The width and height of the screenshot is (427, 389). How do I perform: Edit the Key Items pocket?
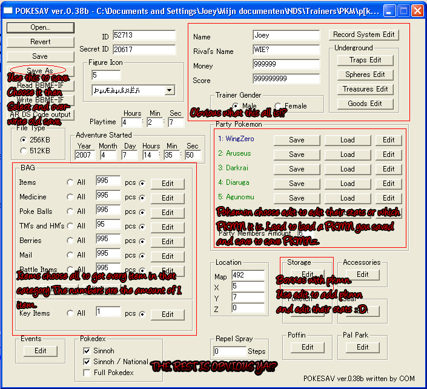(x=168, y=314)
